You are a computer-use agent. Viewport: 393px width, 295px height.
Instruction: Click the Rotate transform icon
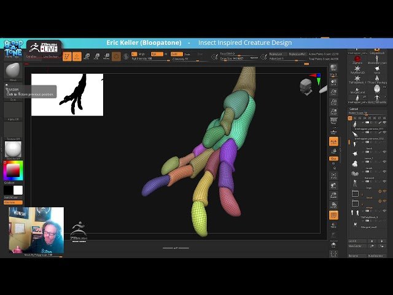point(105,56)
